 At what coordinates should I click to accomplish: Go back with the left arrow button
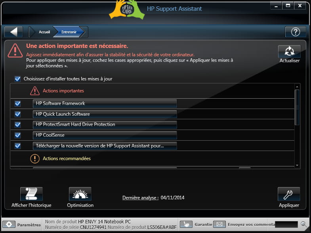[13, 32]
